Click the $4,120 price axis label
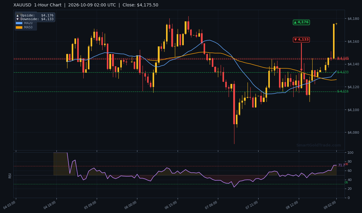362x213 pixels. pyautogui.click(x=353, y=87)
